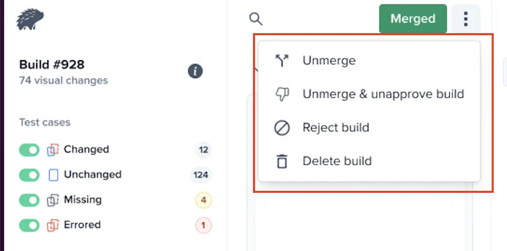This screenshot has width=507, height=251.
Task: Click the Reject build circle-slash icon
Action: pyautogui.click(x=282, y=128)
